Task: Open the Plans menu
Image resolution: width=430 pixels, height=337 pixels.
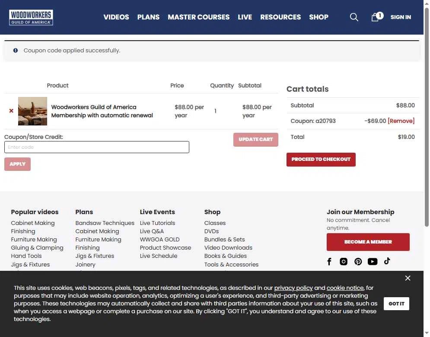Action: click(148, 17)
